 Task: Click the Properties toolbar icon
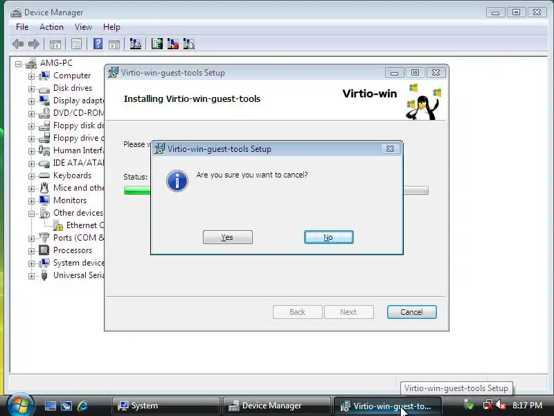click(x=76, y=44)
